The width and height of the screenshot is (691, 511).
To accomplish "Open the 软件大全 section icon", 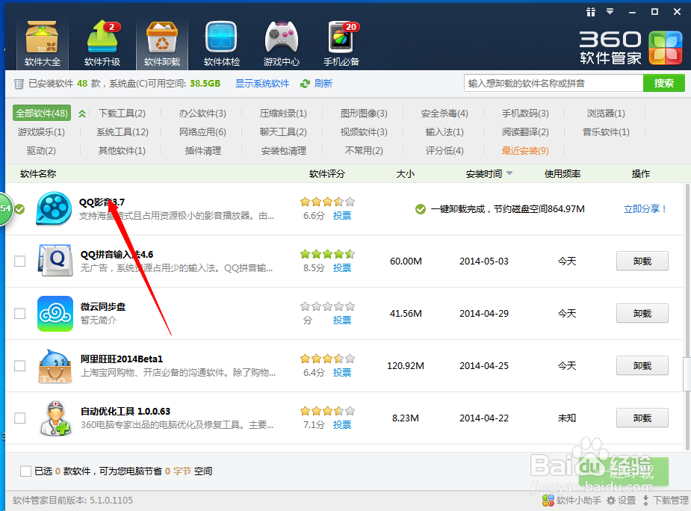I will tap(42, 36).
